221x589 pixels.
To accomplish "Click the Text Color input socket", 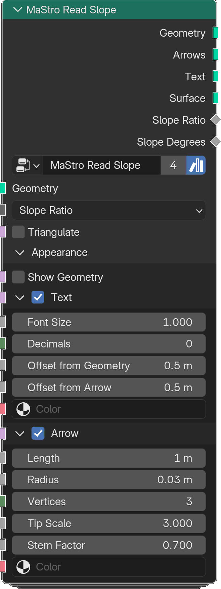I will click(3, 409).
